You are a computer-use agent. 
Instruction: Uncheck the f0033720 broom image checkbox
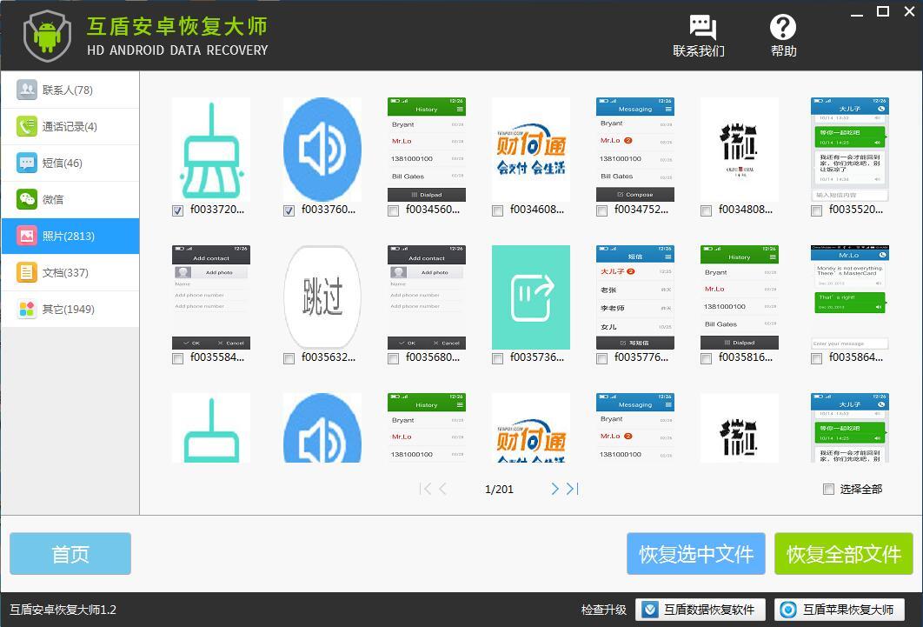coord(178,210)
